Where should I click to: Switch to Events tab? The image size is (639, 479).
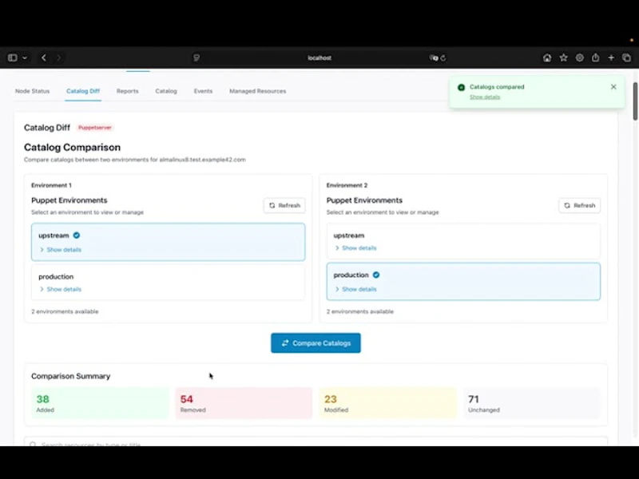(x=203, y=91)
